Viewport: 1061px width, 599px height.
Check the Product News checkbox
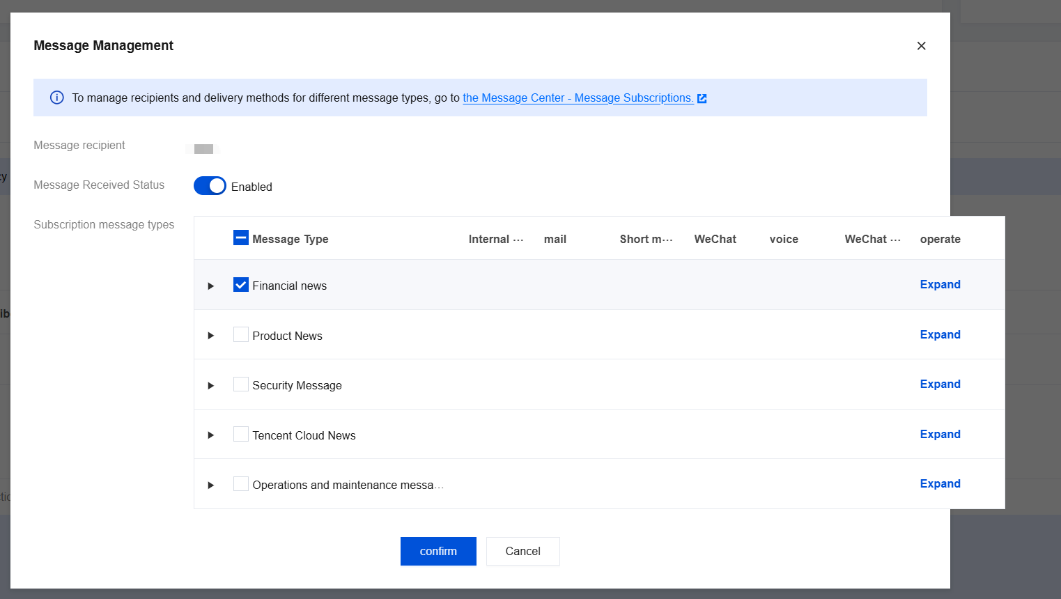click(x=241, y=335)
